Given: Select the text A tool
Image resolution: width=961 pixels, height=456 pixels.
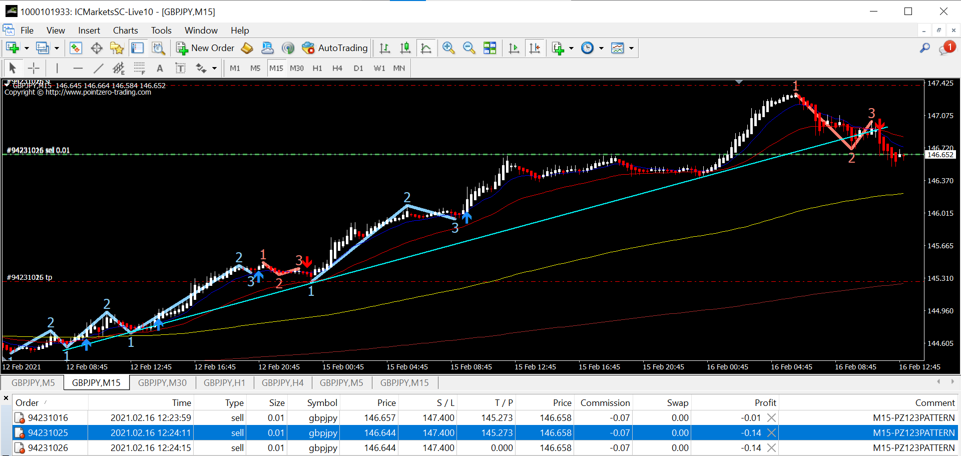Looking at the screenshot, I should tap(160, 68).
